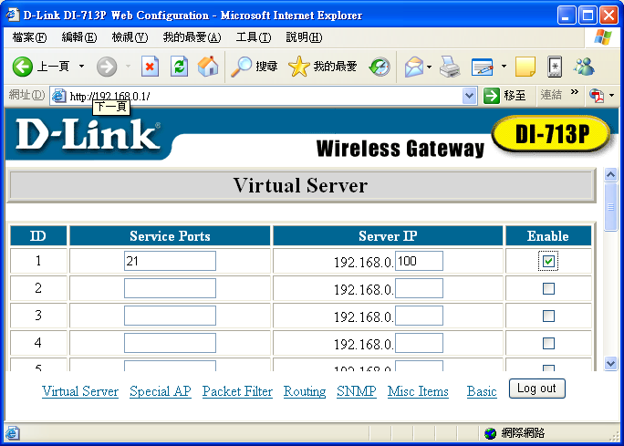Click the handheld device toolbar icon

click(555, 67)
